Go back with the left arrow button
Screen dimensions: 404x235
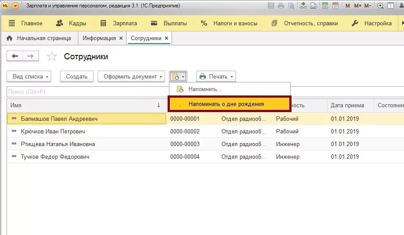(15, 56)
